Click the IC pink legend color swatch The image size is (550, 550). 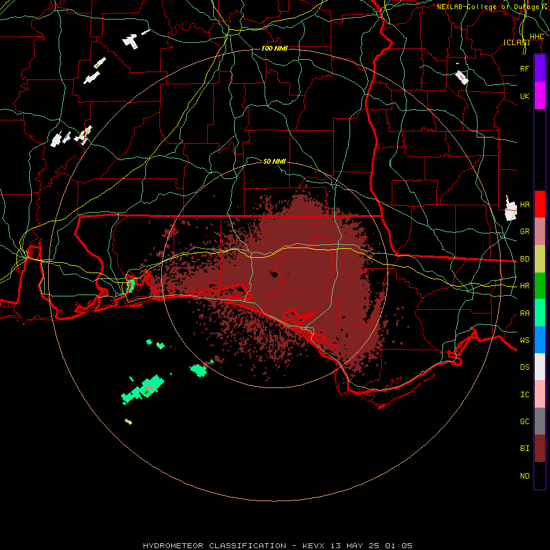point(540,394)
